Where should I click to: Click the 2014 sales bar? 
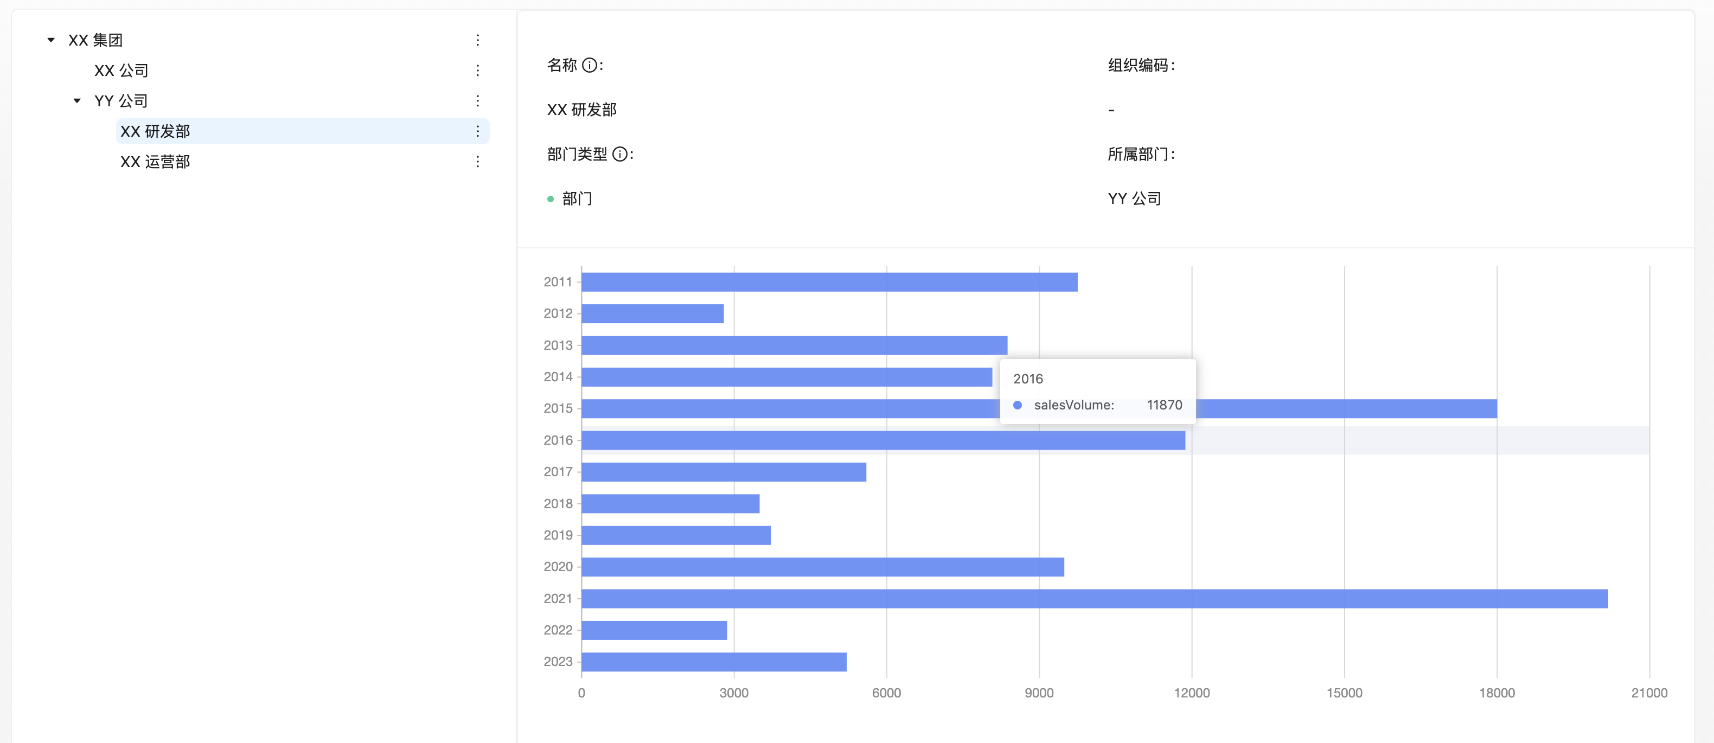(x=786, y=376)
